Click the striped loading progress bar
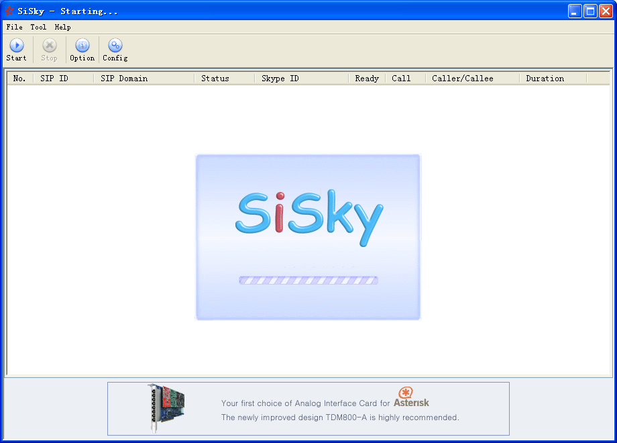The image size is (617, 443). click(x=308, y=281)
